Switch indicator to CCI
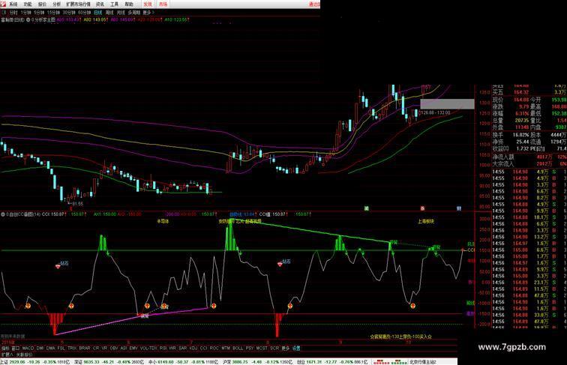 tap(204, 349)
